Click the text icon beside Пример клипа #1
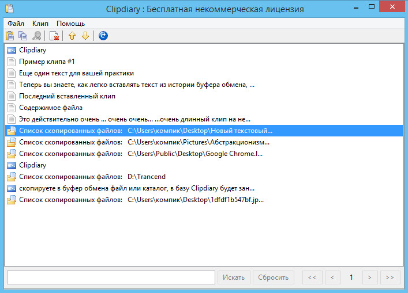This screenshot has width=408, height=293. (11, 62)
